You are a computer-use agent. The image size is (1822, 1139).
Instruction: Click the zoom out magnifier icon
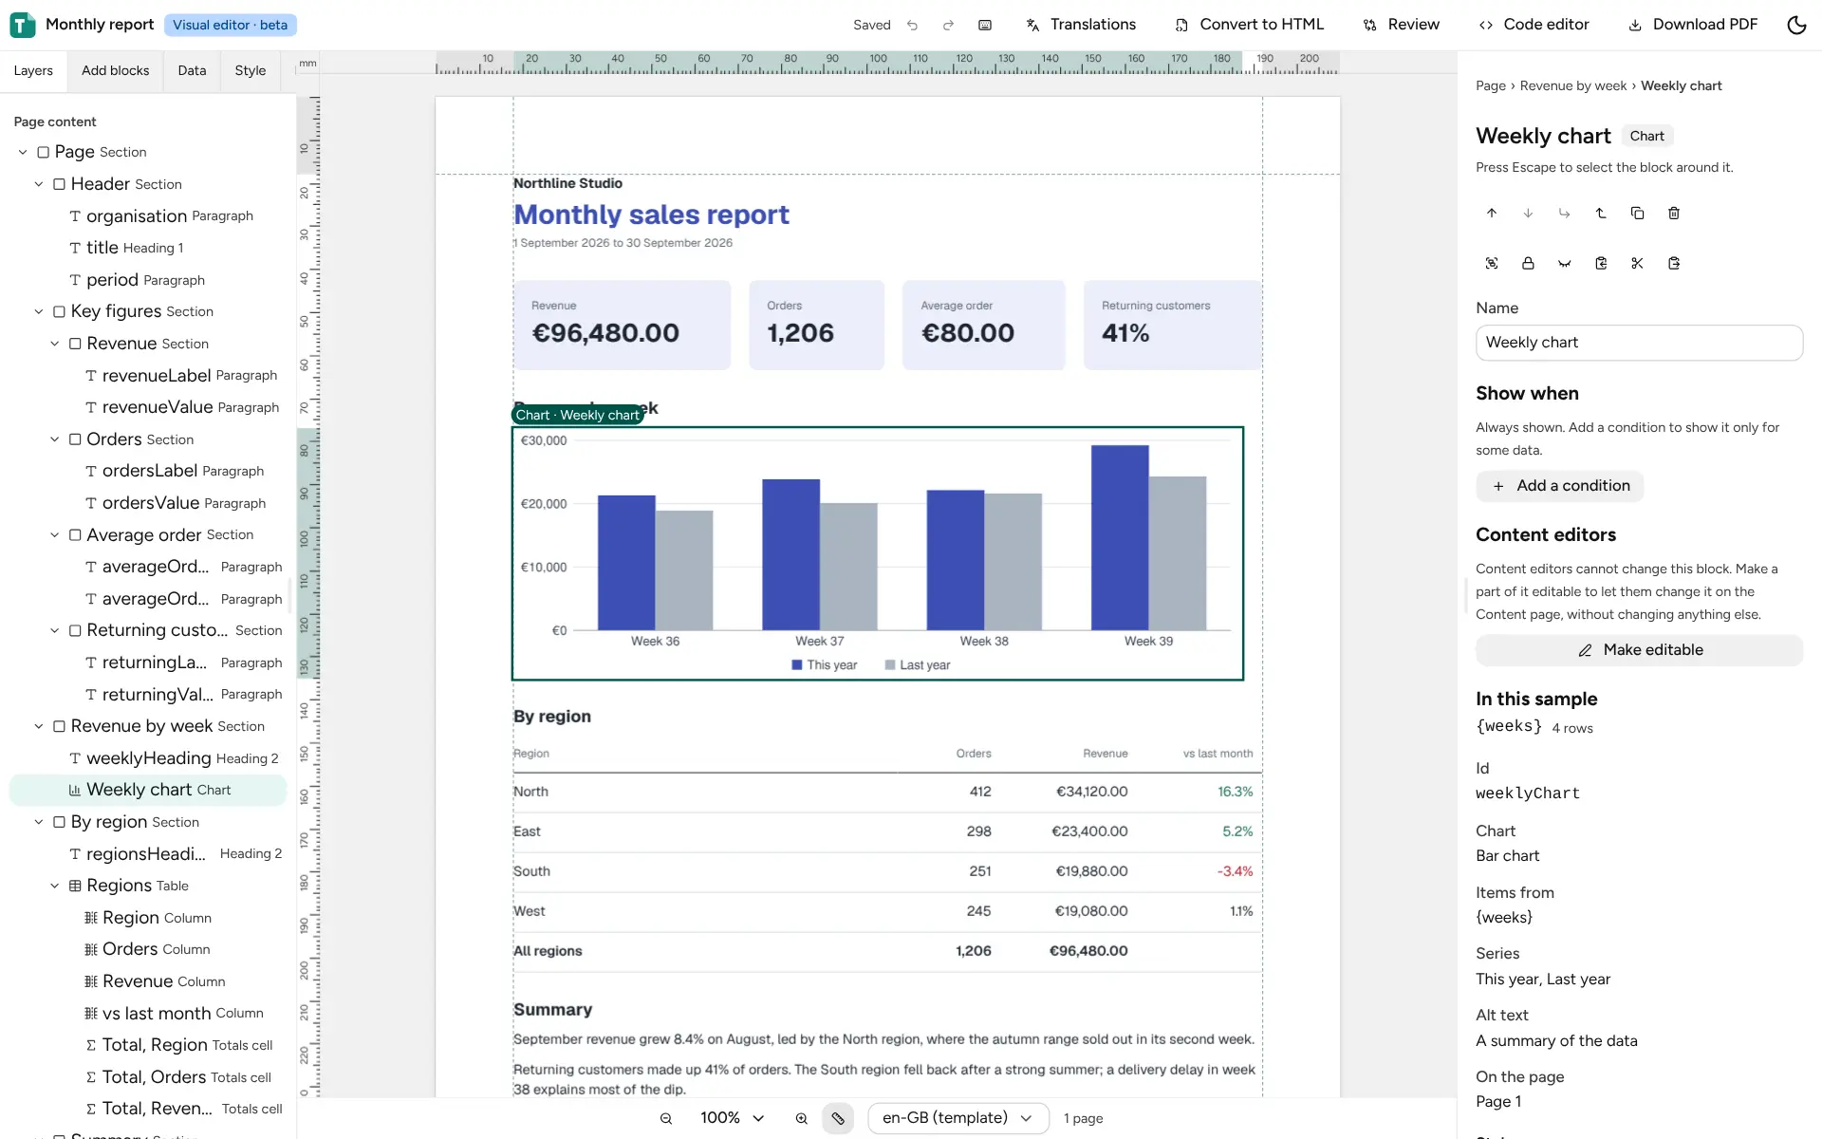[666, 1119]
